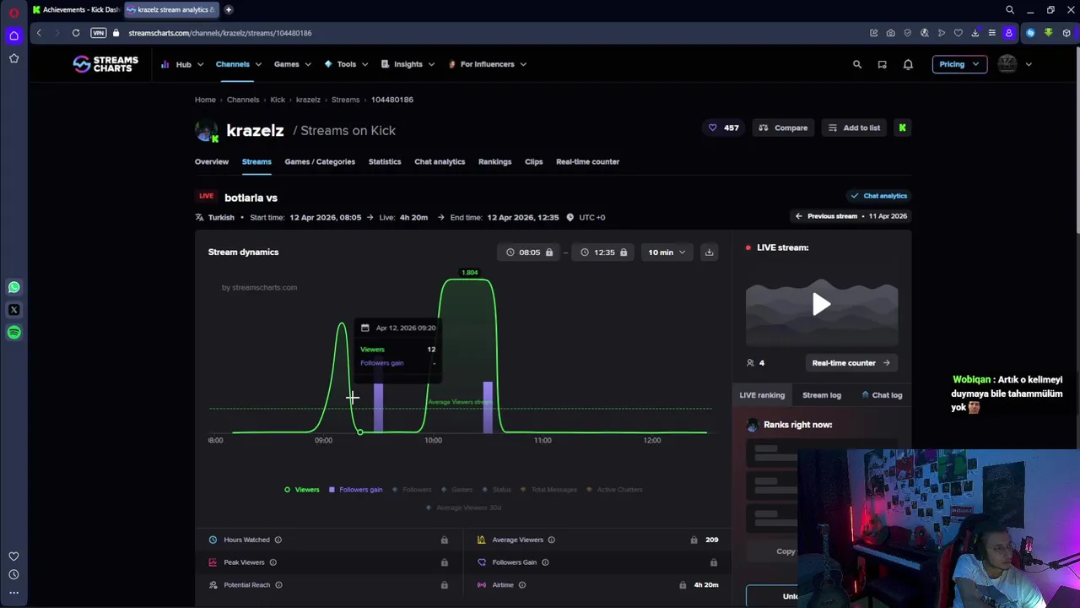Toggle the Active Chatters legend series
This screenshot has height=608, width=1080.
point(615,490)
